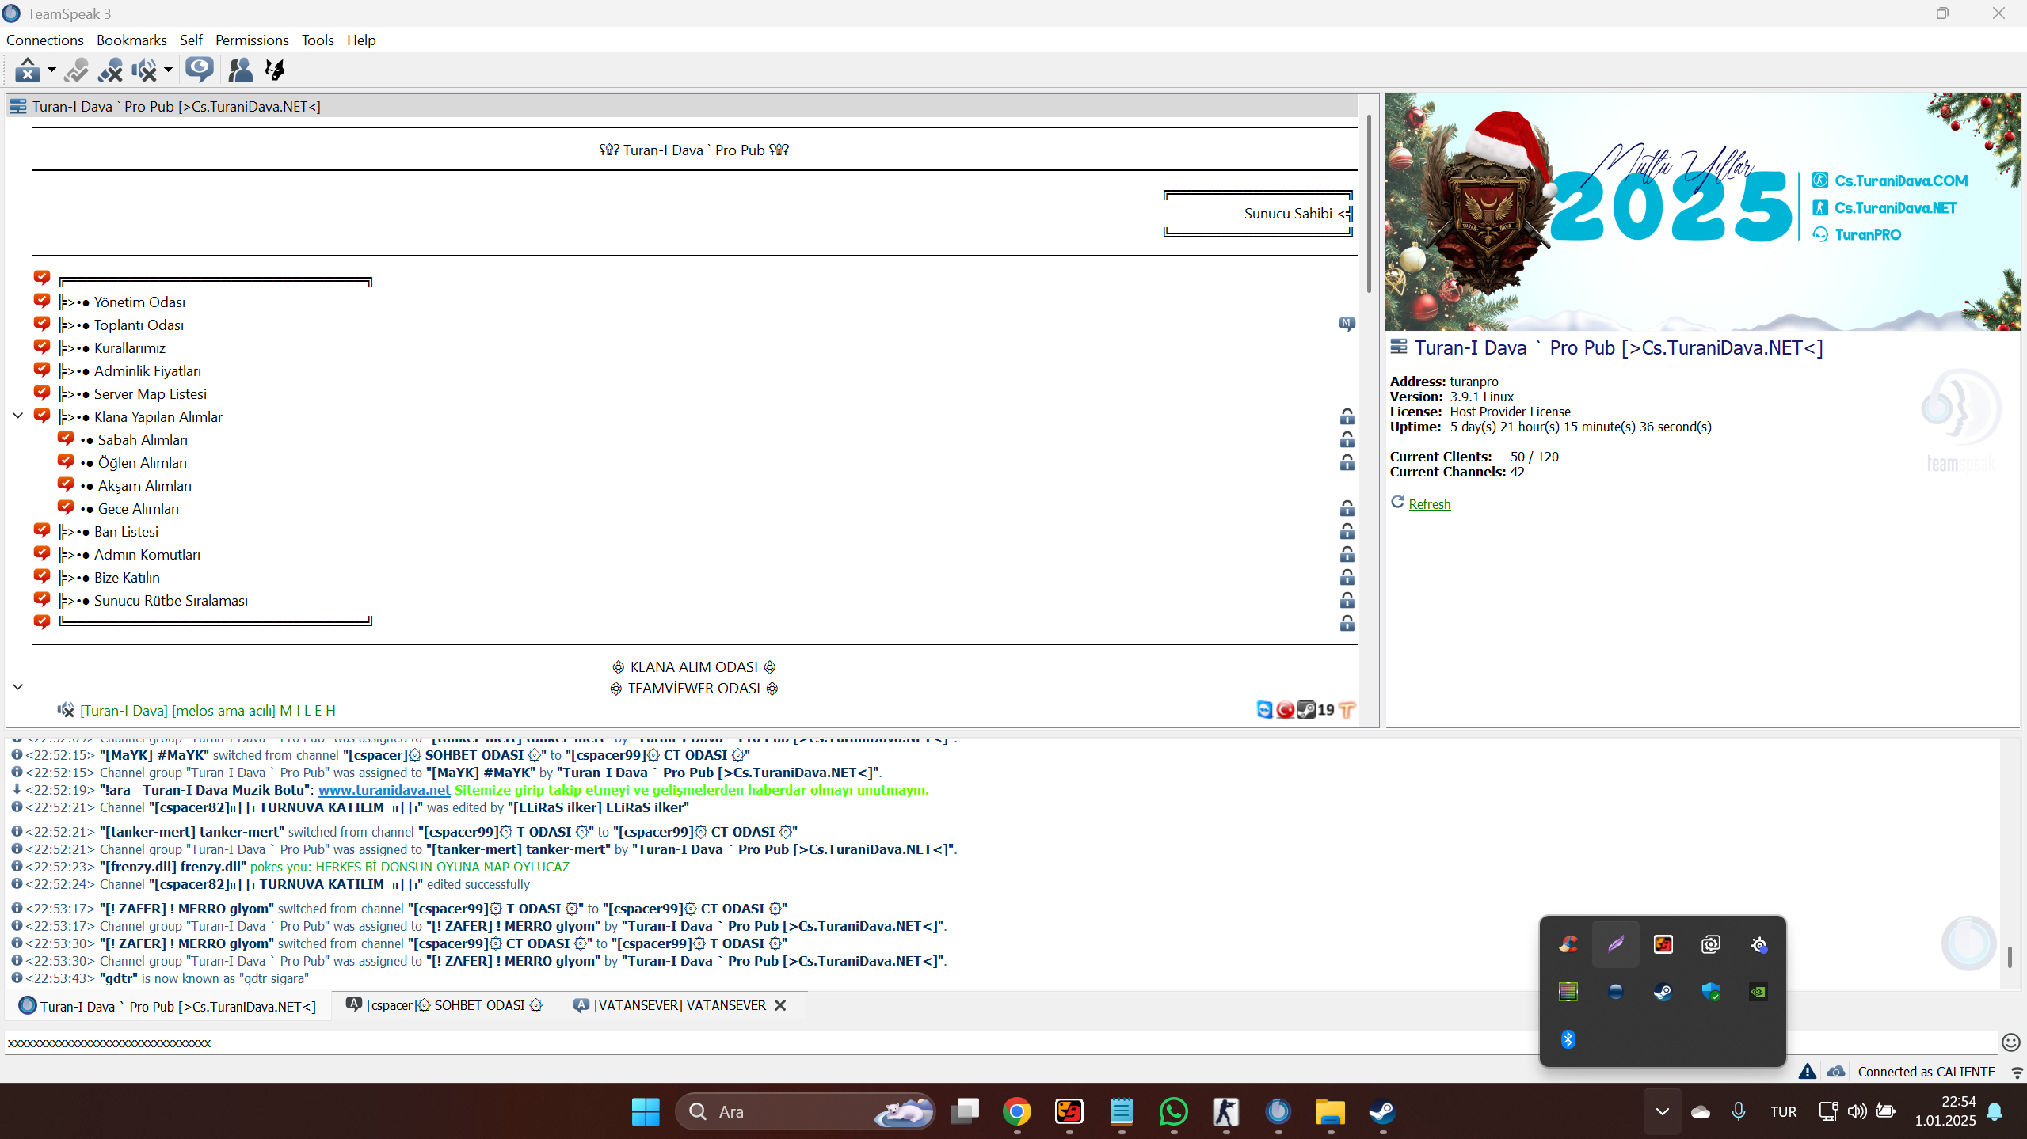Toggle subscribe to all channels icon
This screenshot has height=1139, width=2027.
(x=200, y=70)
